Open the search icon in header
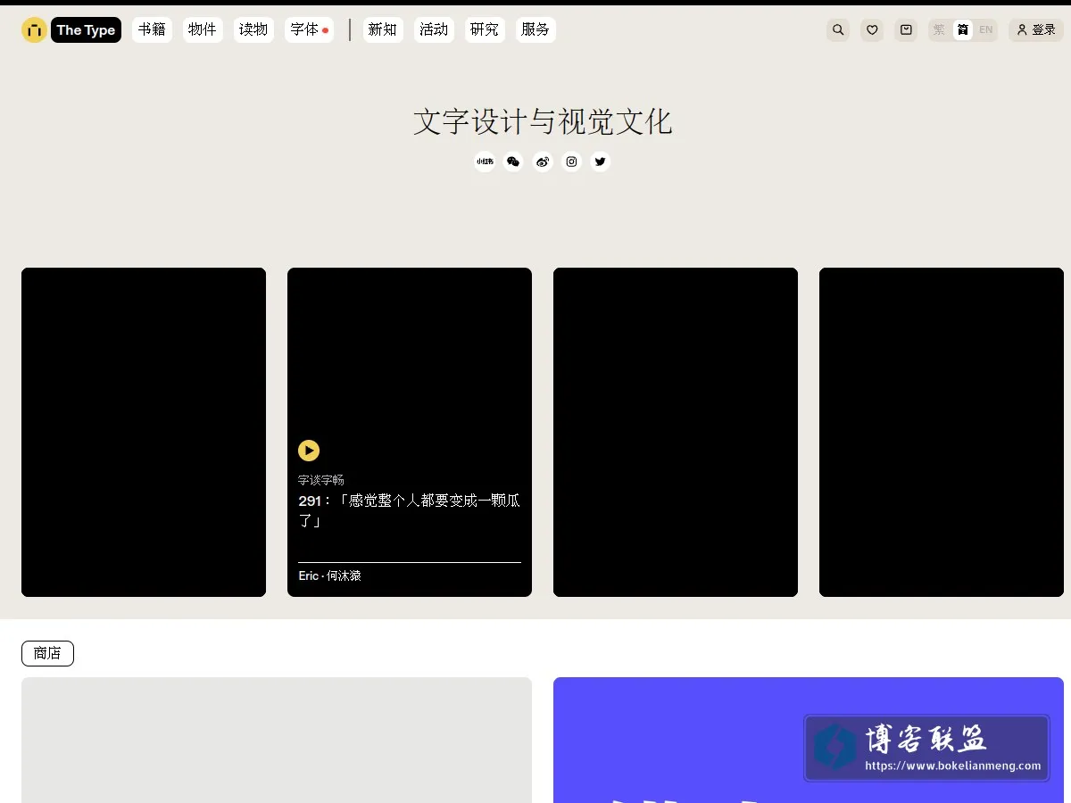The image size is (1071, 803). pos(838,29)
